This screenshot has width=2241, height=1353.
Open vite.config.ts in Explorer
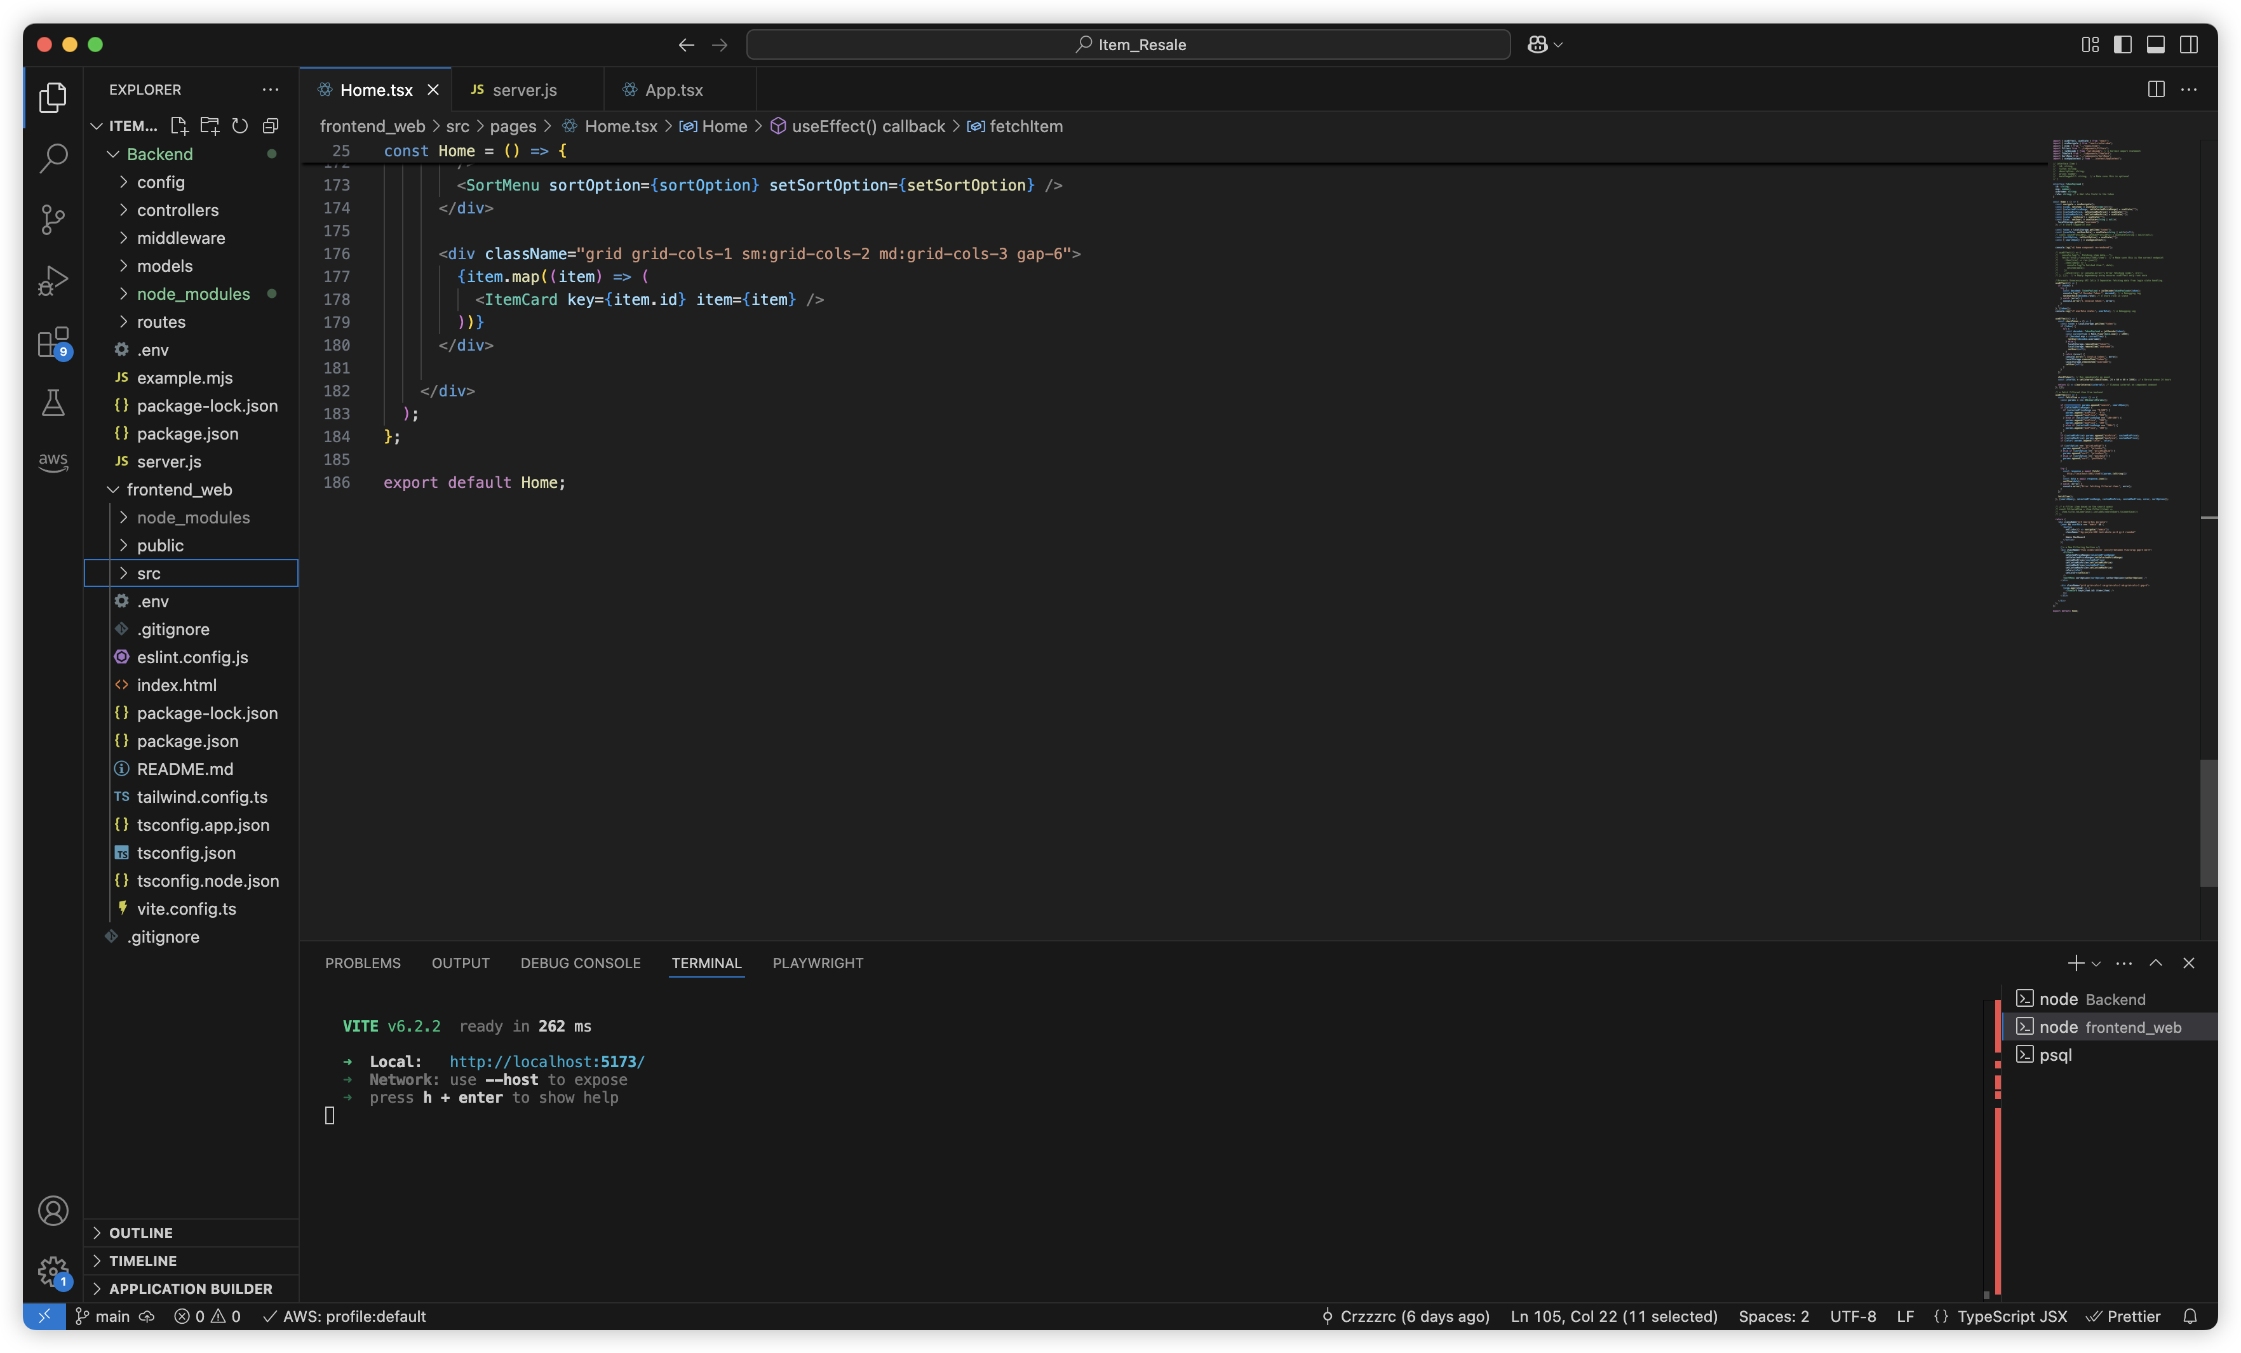[191, 908]
